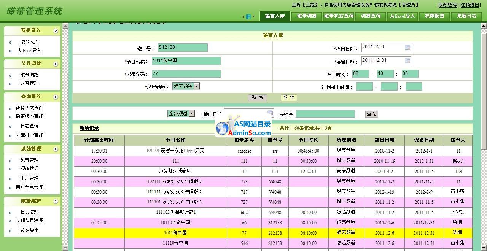Click right arrow beside the panel toggle icon

point(253,16)
